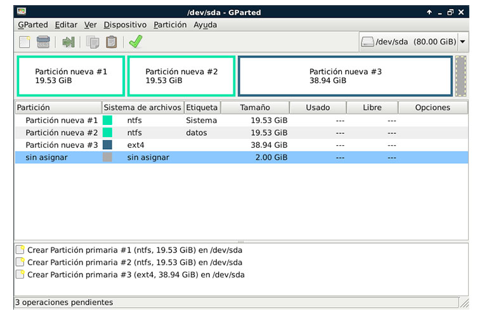Viewport: 482px width, 316px height.
Task: Select the Partición nueva #2 table row
Action: (242, 133)
